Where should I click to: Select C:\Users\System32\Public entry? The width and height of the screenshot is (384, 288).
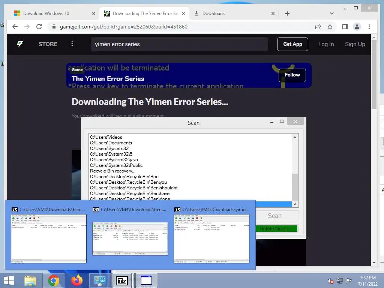tap(116, 165)
